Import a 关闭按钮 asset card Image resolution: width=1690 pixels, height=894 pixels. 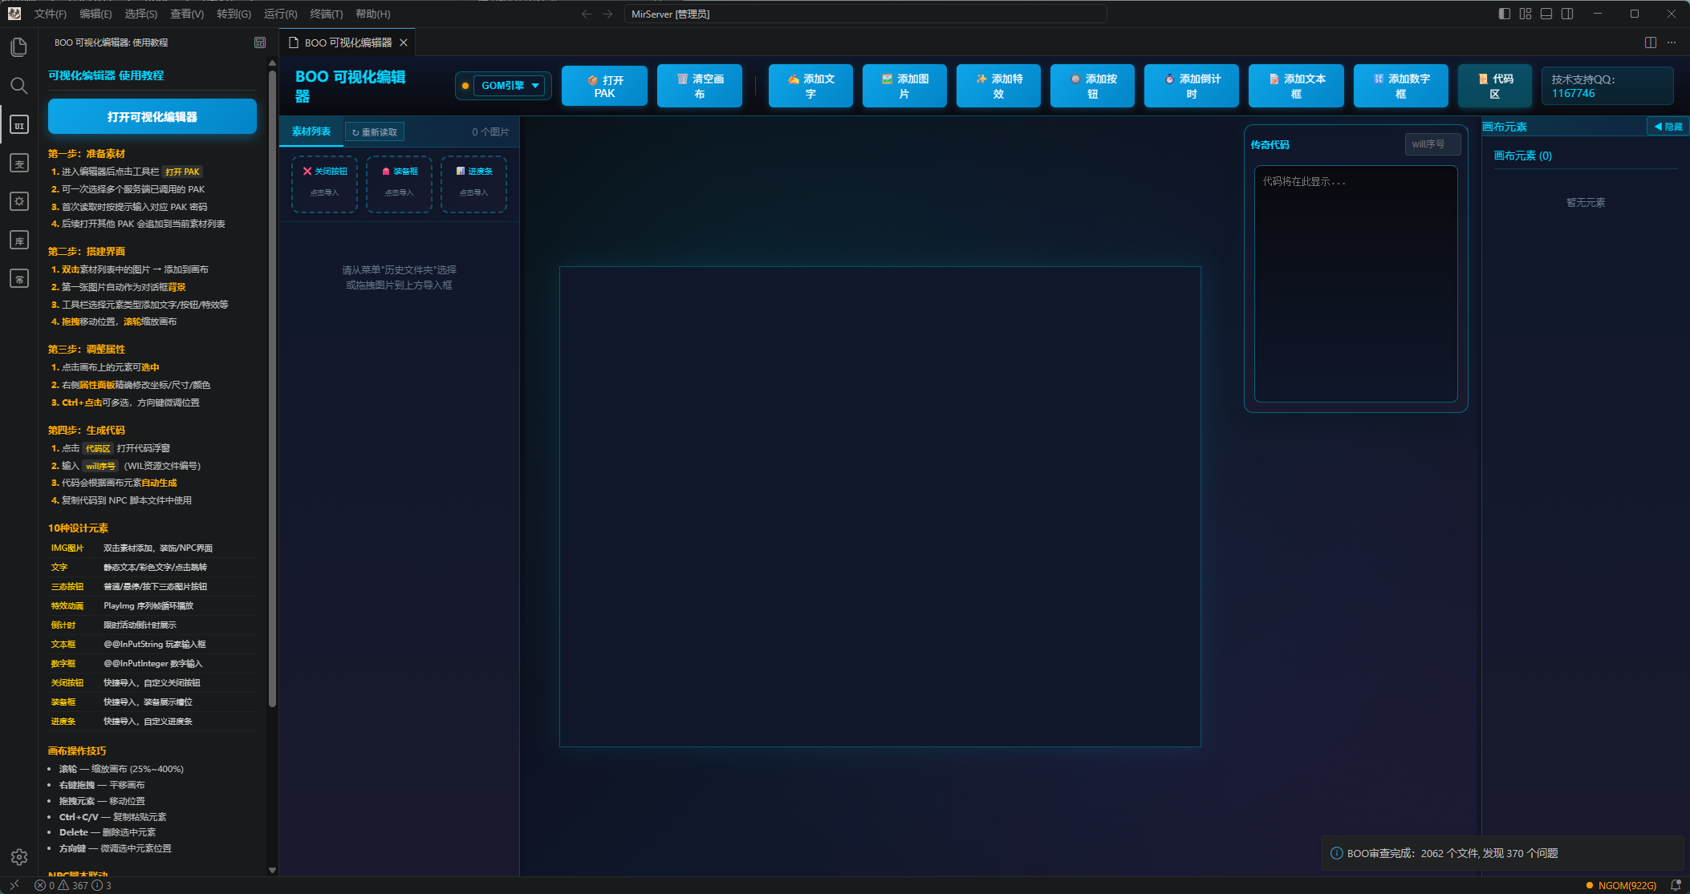pyautogui.click(x=324, y=184)
